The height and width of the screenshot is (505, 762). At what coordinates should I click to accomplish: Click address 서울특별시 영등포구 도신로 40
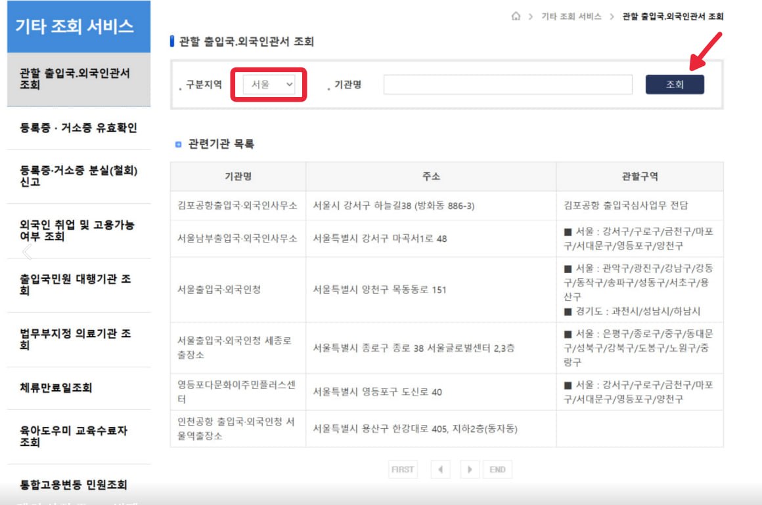pyautogui.click(x=377, y=392)
